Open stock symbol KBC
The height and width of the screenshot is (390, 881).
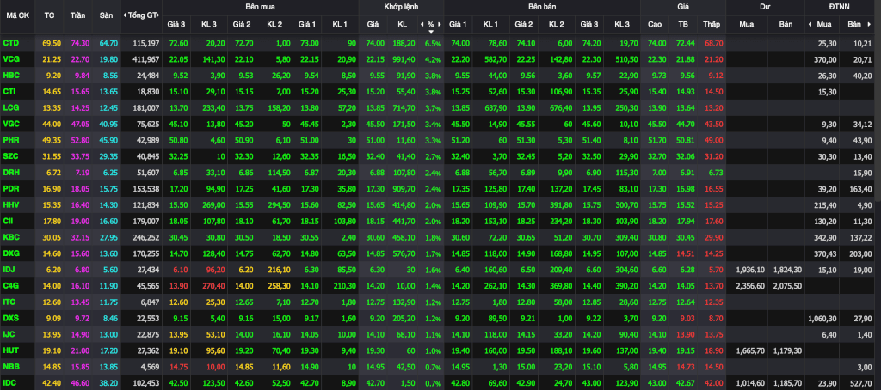click(10, 237)
